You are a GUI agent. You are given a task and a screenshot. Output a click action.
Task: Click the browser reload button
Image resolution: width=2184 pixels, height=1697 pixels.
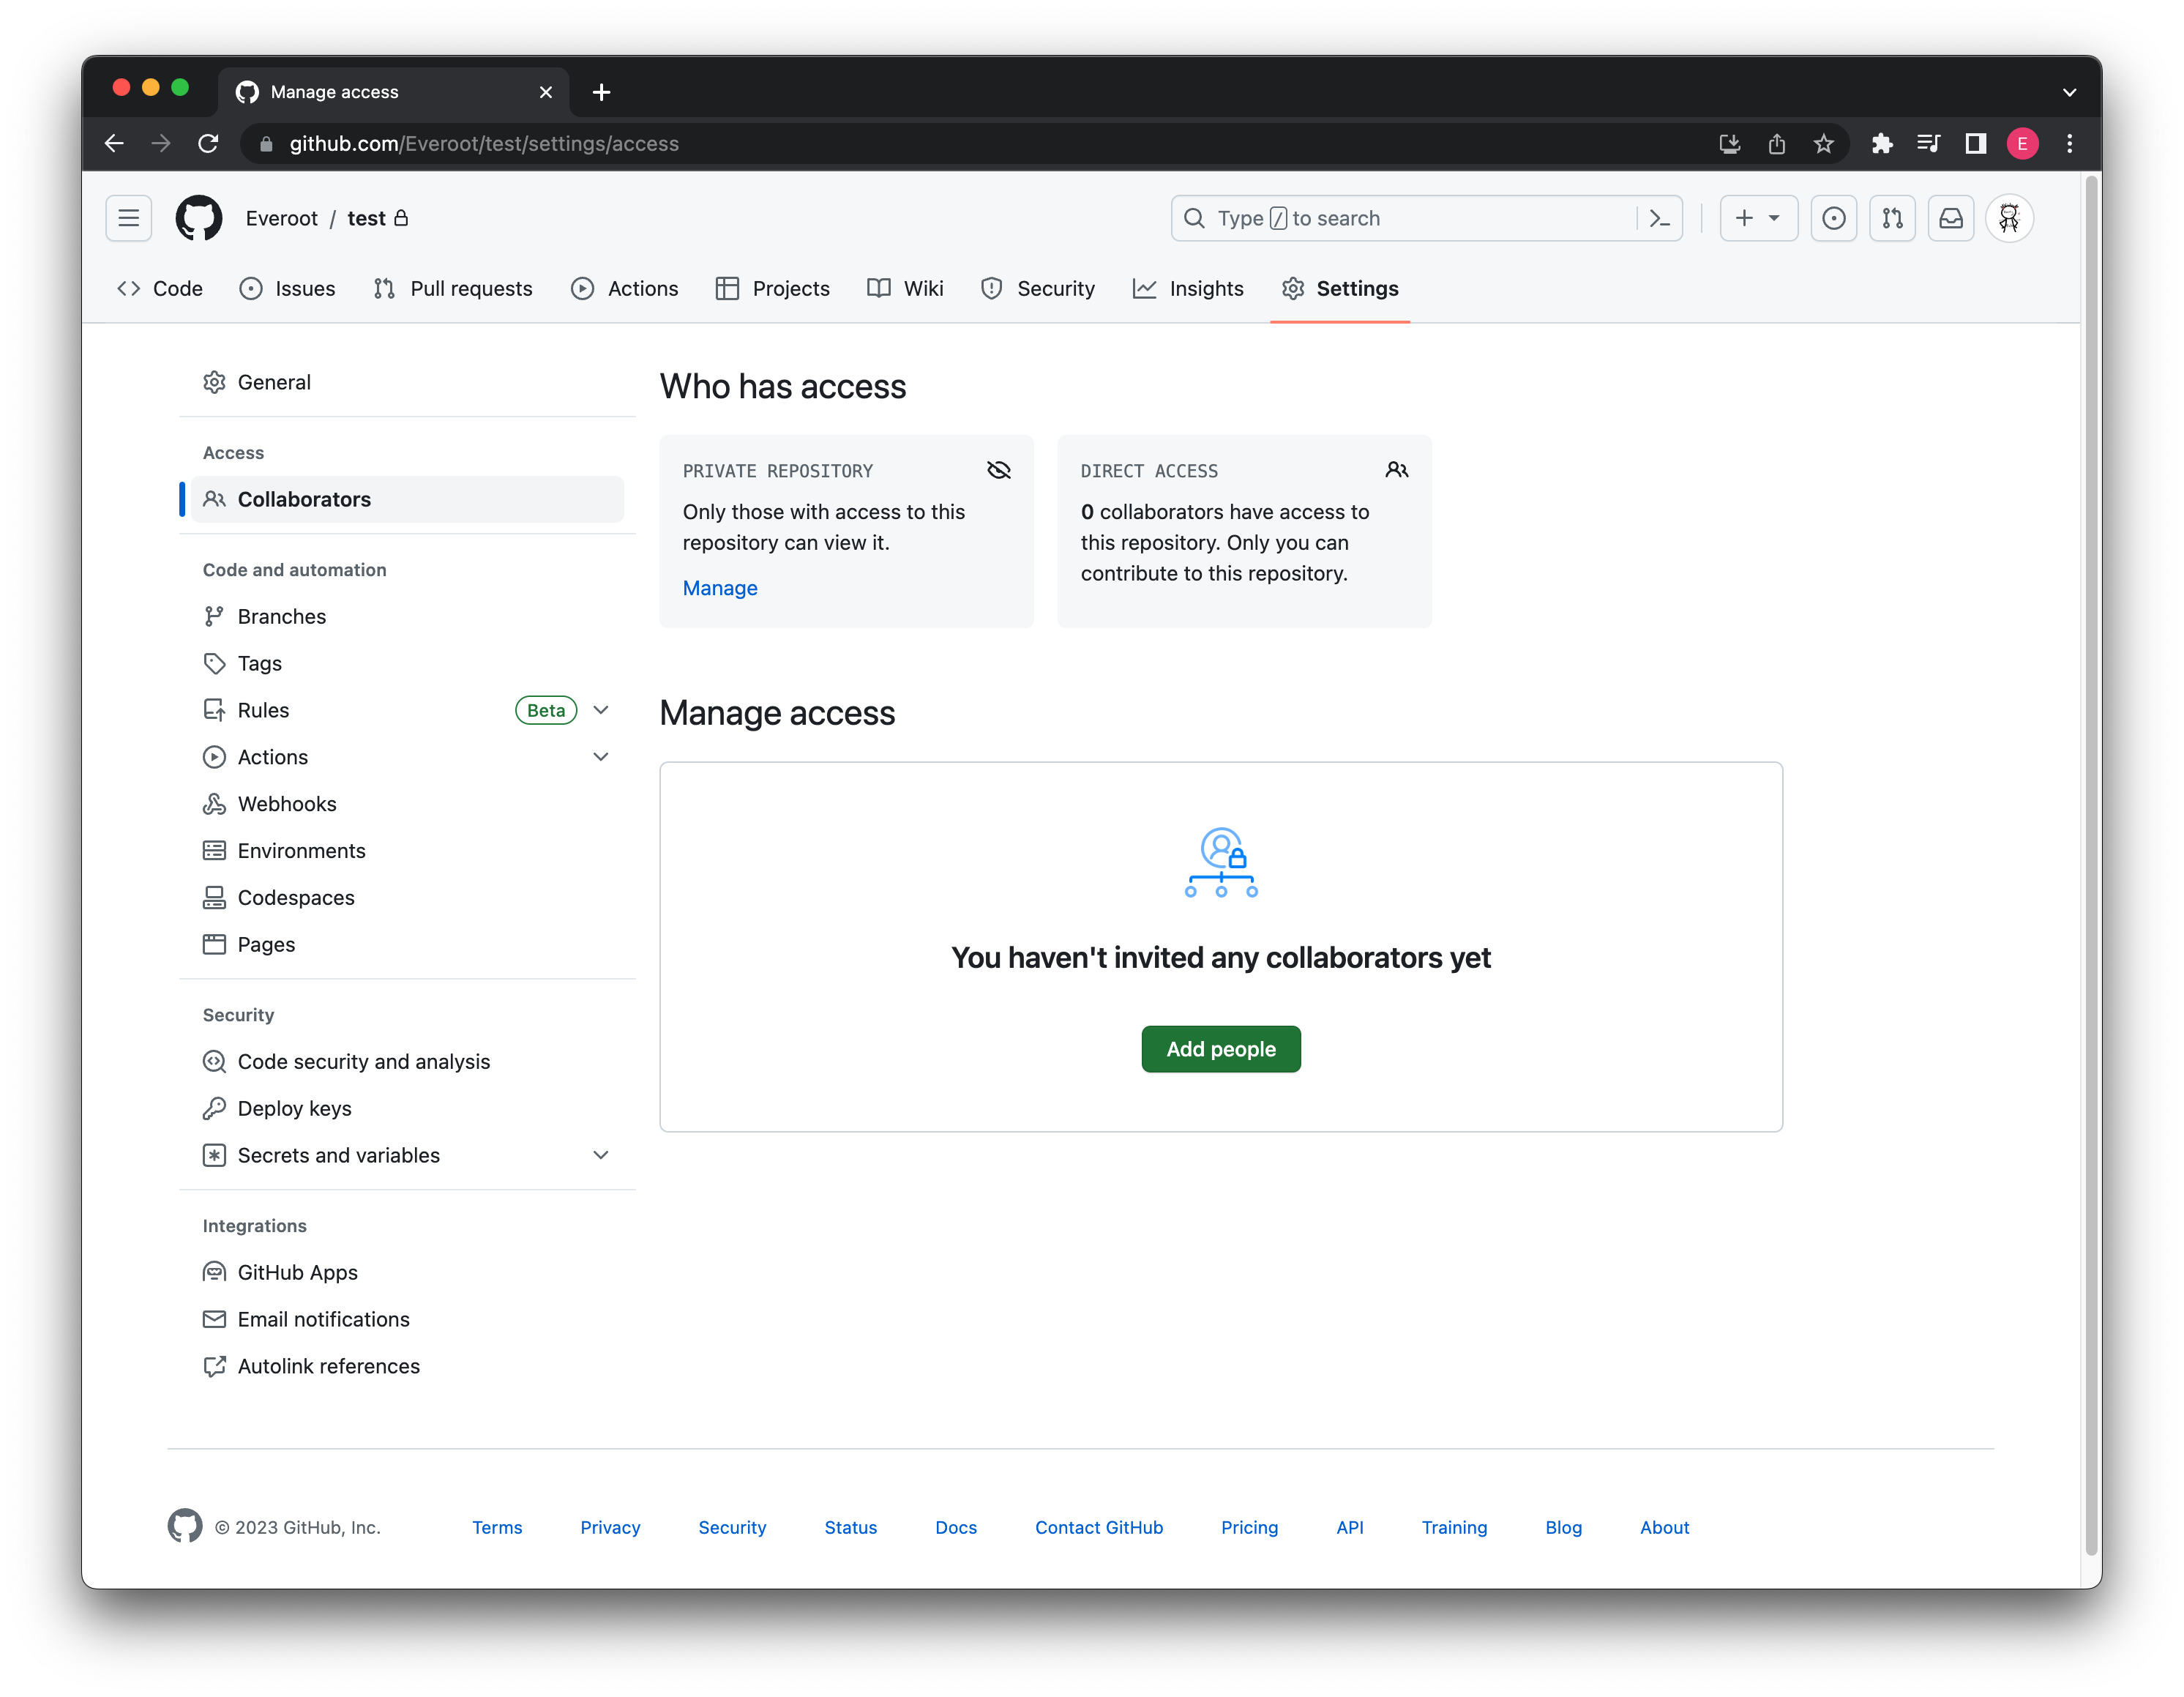coord(208,144)
